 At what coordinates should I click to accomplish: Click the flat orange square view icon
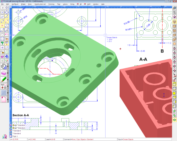click(x=174, y=44)
